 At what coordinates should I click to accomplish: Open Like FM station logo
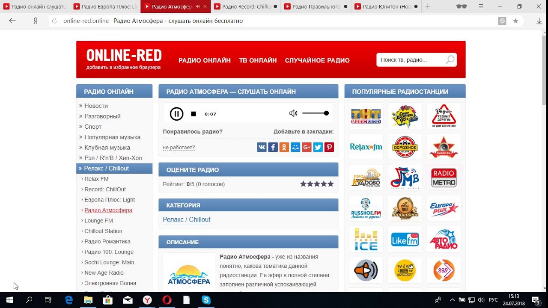[x=405, y=240]
